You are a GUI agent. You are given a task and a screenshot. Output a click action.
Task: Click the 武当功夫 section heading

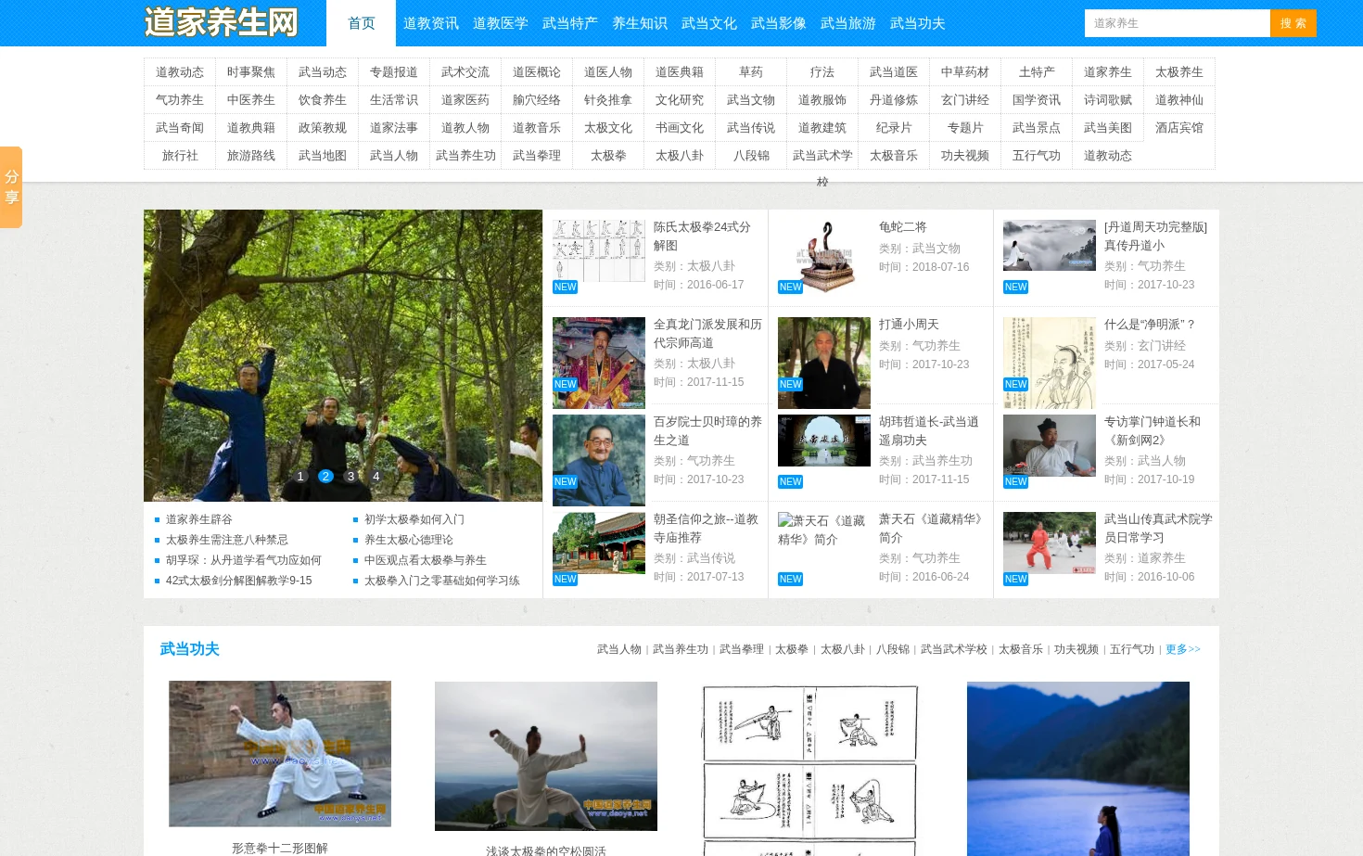[189, 649]
